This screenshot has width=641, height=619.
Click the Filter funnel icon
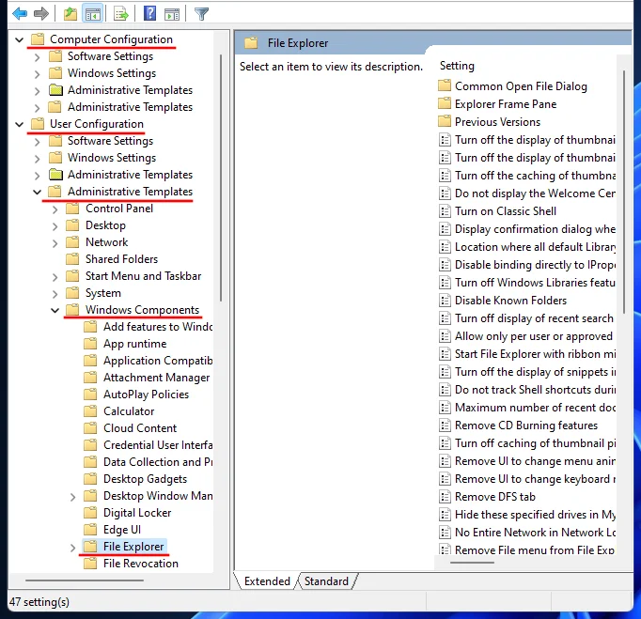click(201, 13)
